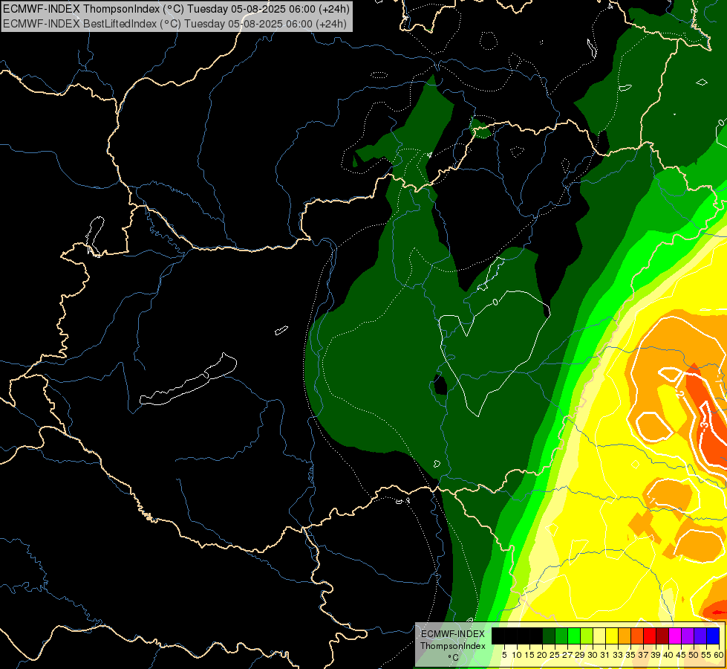This screenshot has width=727, height=669.
Task: Click the legend value label 5
Action: pyautogui.click(x=504, y=655)
